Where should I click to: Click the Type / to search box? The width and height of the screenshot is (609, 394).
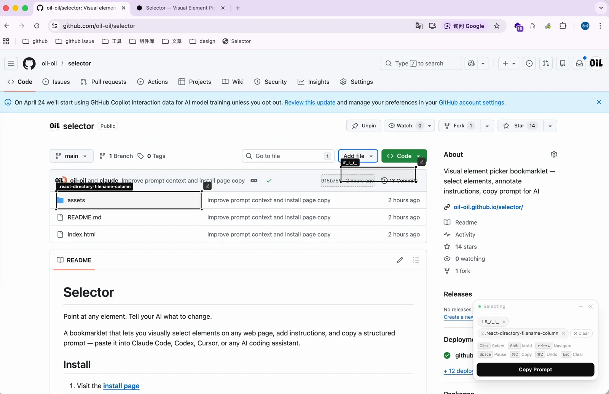[x=421, y=64]
